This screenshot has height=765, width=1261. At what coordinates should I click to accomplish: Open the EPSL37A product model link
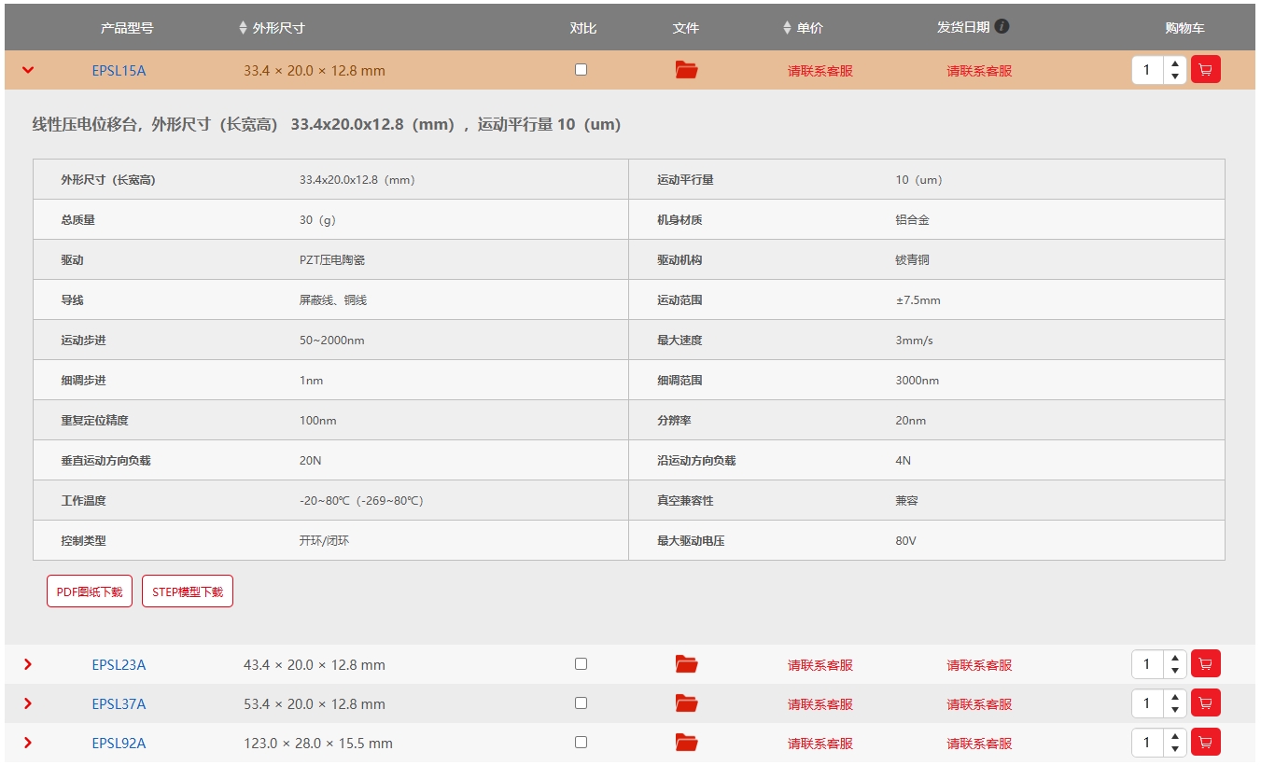pos(119,704)
